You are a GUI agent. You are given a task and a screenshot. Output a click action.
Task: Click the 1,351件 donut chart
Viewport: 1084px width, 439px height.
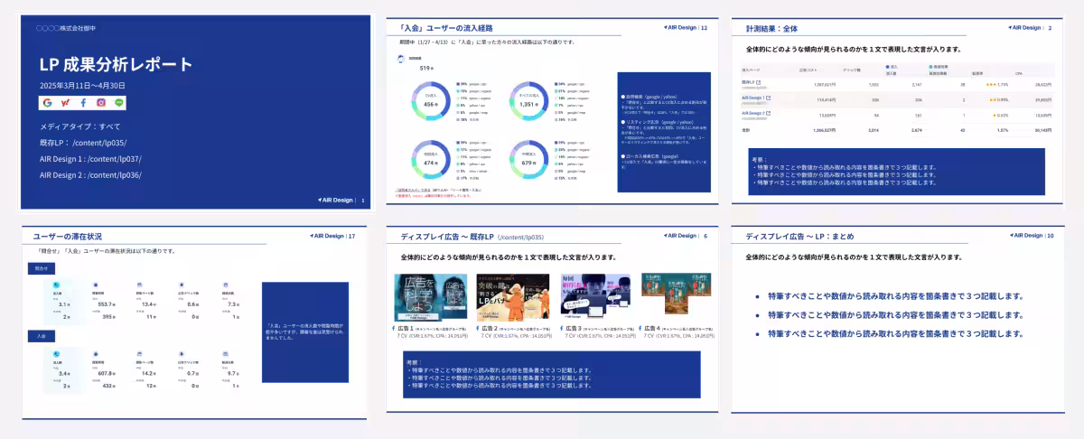(530, 103)
